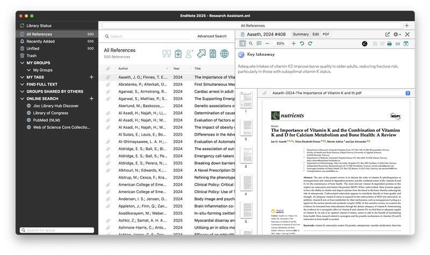Click the black Research Assistant circle icon

pos(364,44)
